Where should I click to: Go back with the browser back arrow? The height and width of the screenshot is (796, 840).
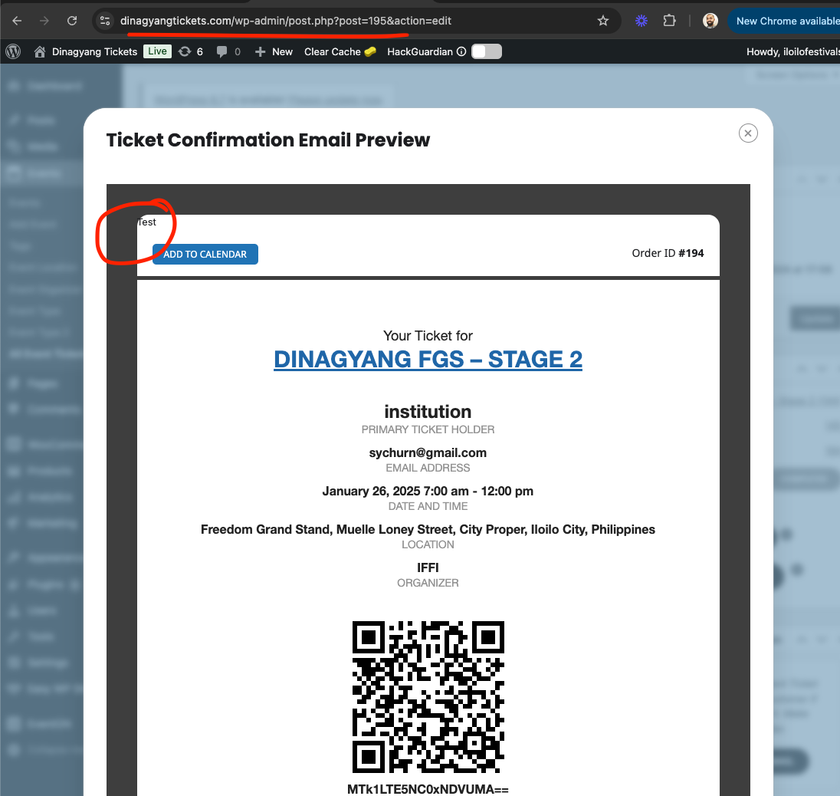pyautogui.click(x=17, y=21)
